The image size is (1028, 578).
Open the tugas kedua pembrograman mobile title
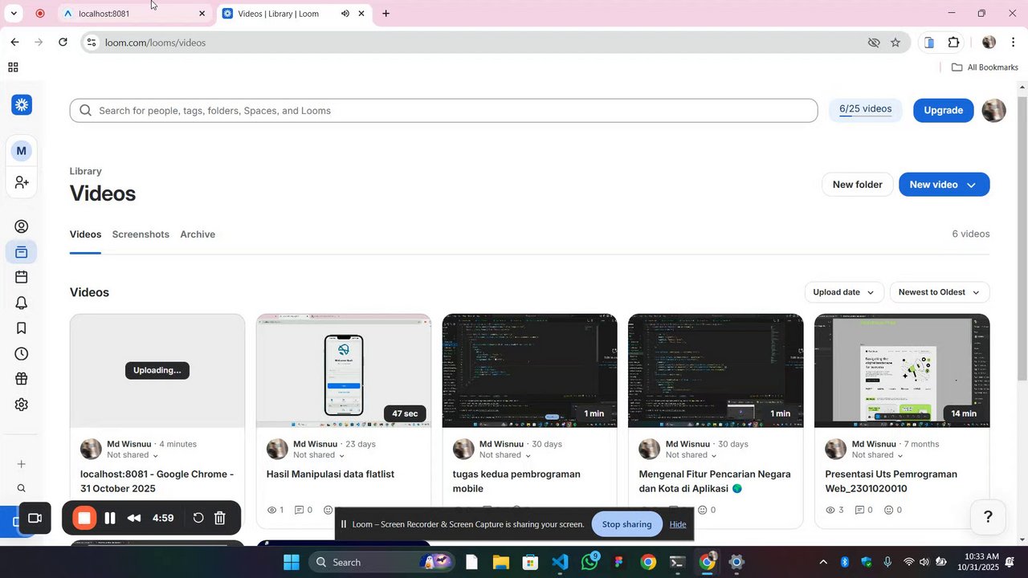516,481
